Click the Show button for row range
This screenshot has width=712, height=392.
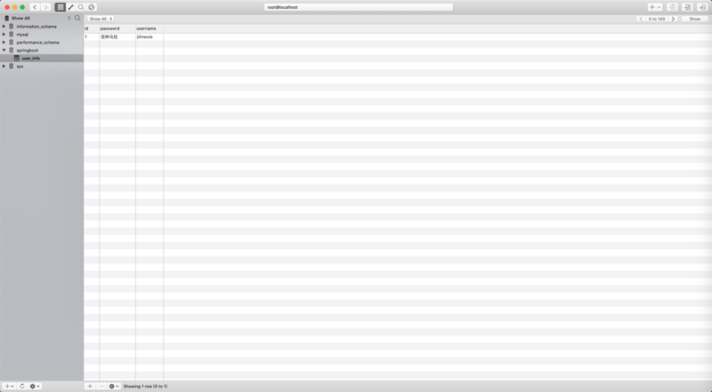[x=695, y=19]
